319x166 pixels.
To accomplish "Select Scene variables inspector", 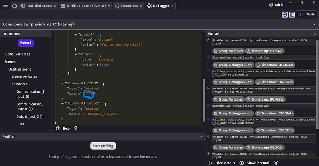I will [25, 77].
